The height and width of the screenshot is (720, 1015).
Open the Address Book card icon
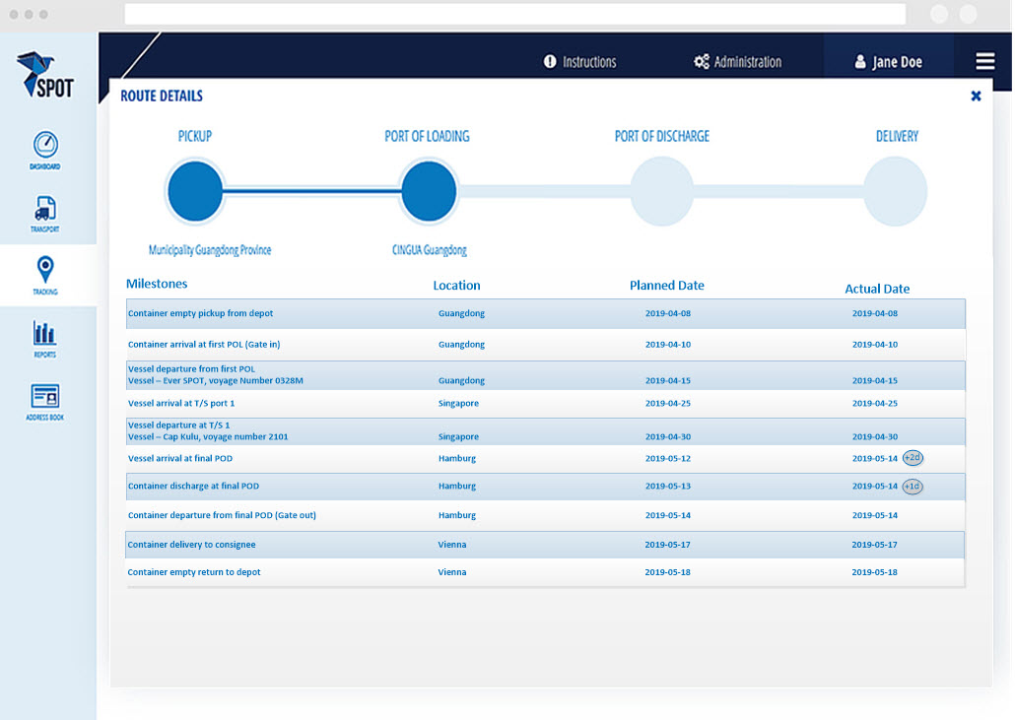point(44,396)
